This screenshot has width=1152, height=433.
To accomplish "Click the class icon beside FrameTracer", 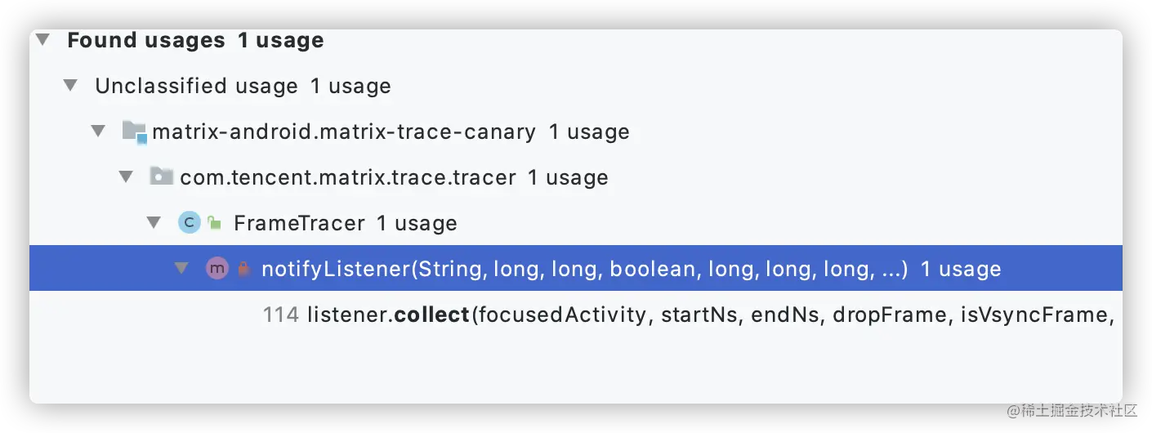I will 190,222.
